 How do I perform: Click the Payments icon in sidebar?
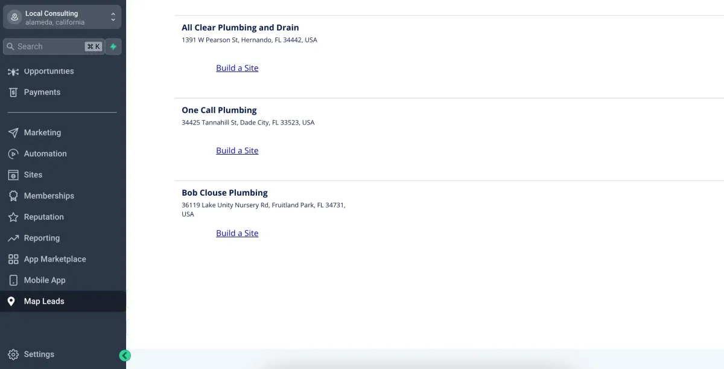(13, 92)
